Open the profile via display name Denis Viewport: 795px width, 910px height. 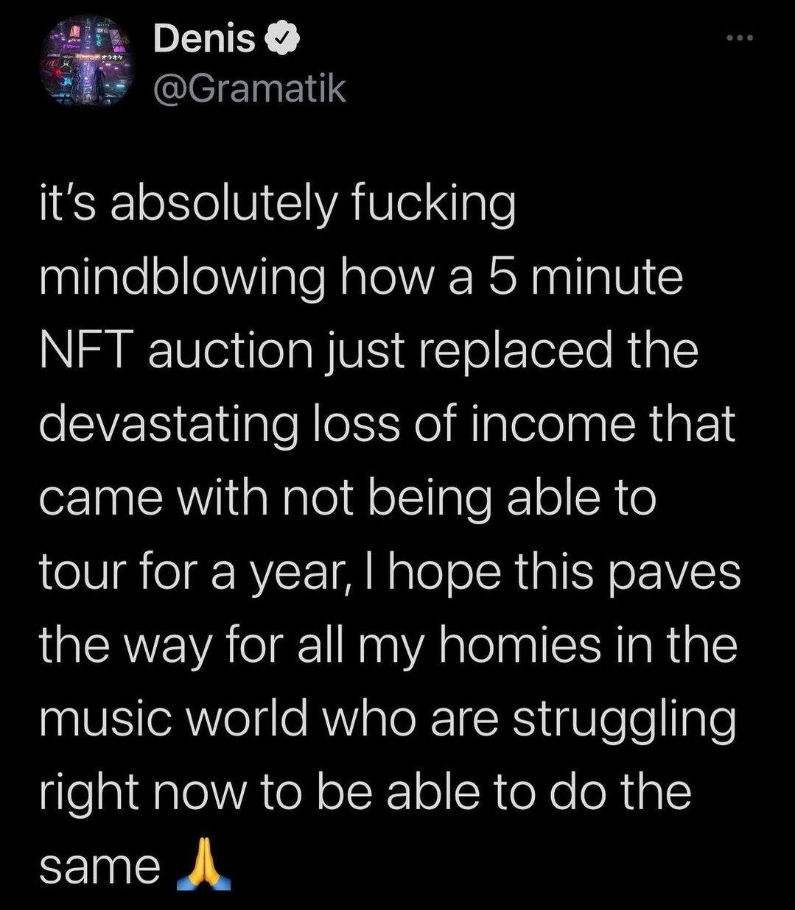tap(204, 40)
